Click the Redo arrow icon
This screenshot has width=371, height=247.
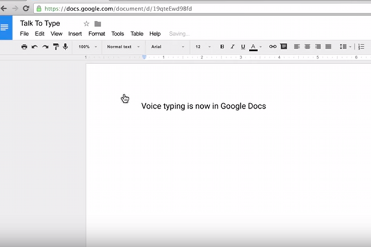[45, 47]
